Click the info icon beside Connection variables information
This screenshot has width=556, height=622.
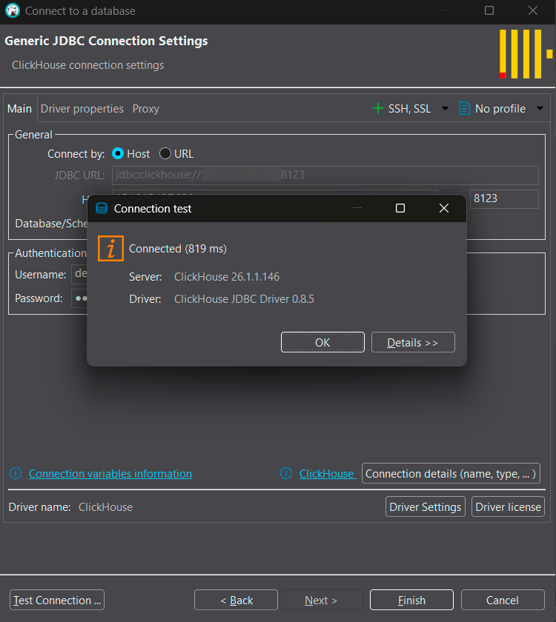point(16,474)
